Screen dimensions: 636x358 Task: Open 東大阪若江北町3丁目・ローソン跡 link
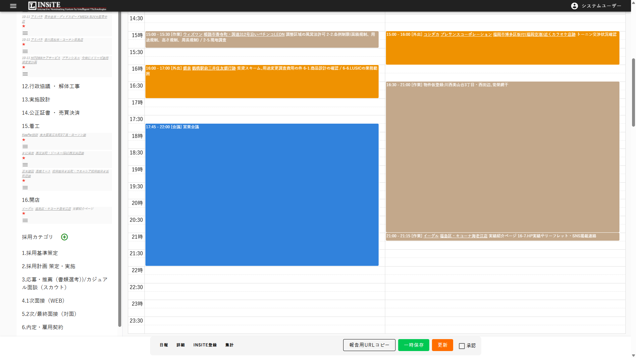point(63,135)
